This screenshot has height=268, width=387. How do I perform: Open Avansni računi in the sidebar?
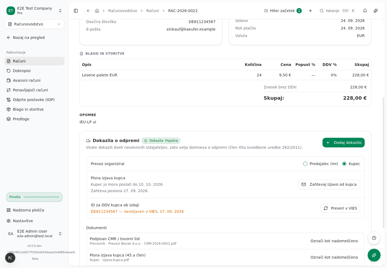[x=34, y=80]
